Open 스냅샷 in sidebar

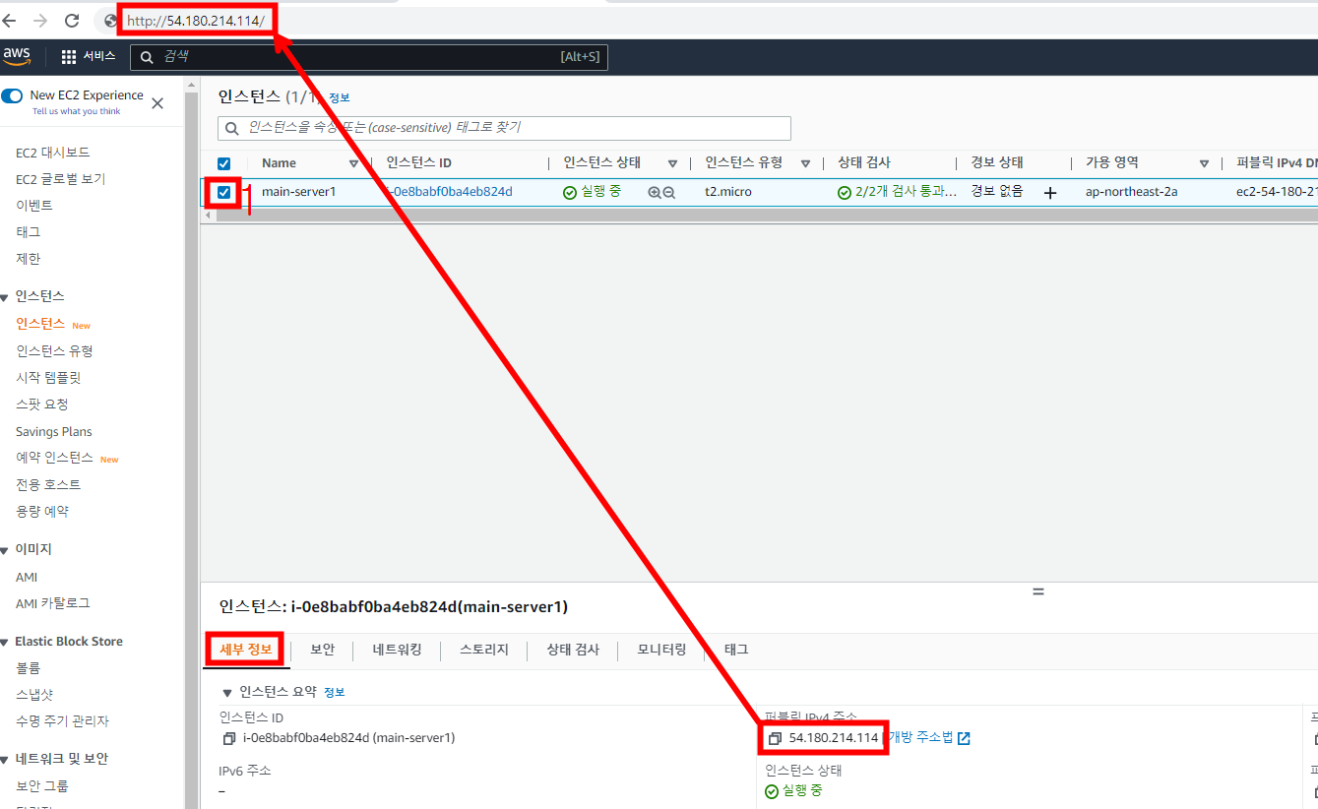tap(35, 695)
